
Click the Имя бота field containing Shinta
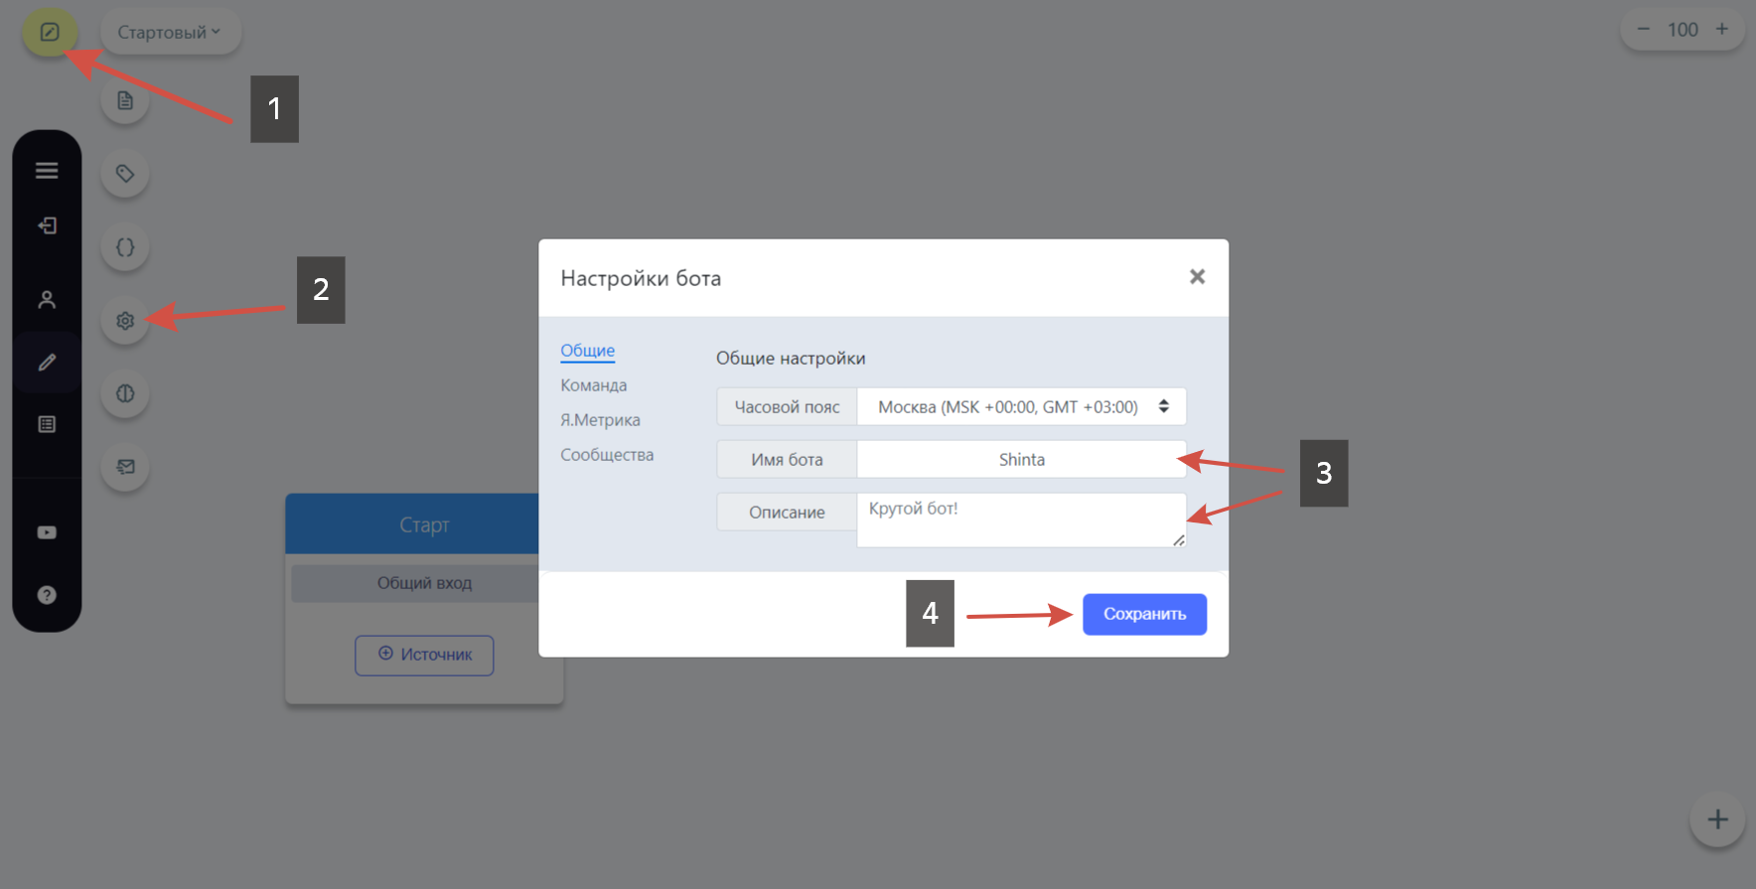coord(1021,460)
